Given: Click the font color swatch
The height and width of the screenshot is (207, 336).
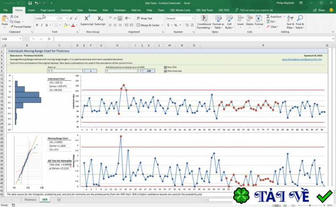Looking at the screenshot, I should (73, 25).
